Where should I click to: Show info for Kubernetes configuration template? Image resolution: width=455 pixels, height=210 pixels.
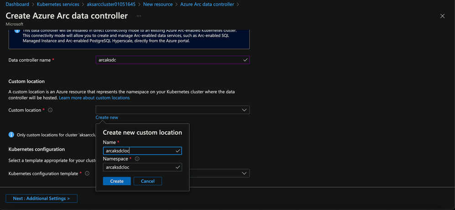pyautogui.click(x=87, y=174)
